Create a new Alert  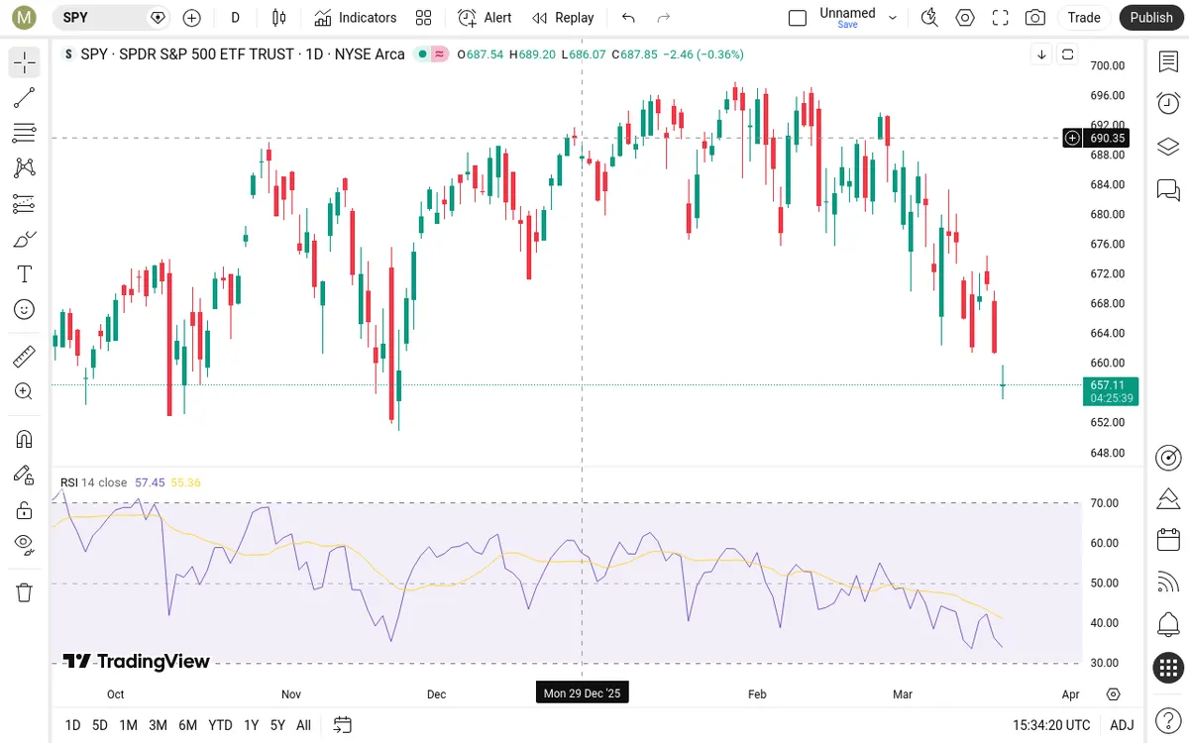pos(486,17)
